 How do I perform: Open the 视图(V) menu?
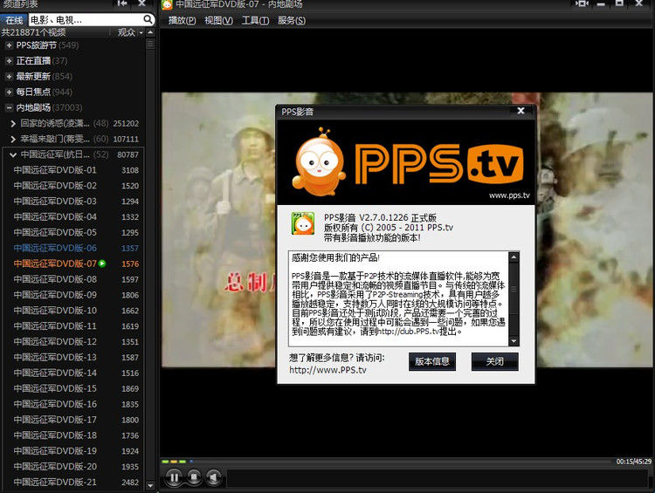(x=219, y=20)
